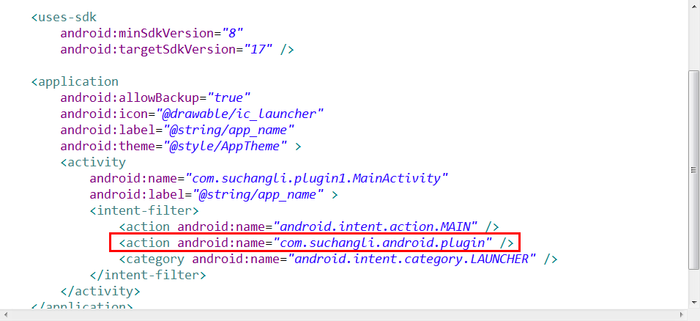Image resolution: width=700 pixels, height=321 pixels.
Task: Click the horizontal scrollbar track
Action: pyautogui.click(x=343, y=314)
